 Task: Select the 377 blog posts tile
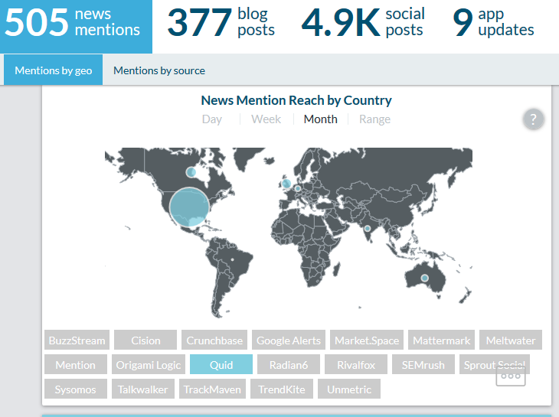221,22
